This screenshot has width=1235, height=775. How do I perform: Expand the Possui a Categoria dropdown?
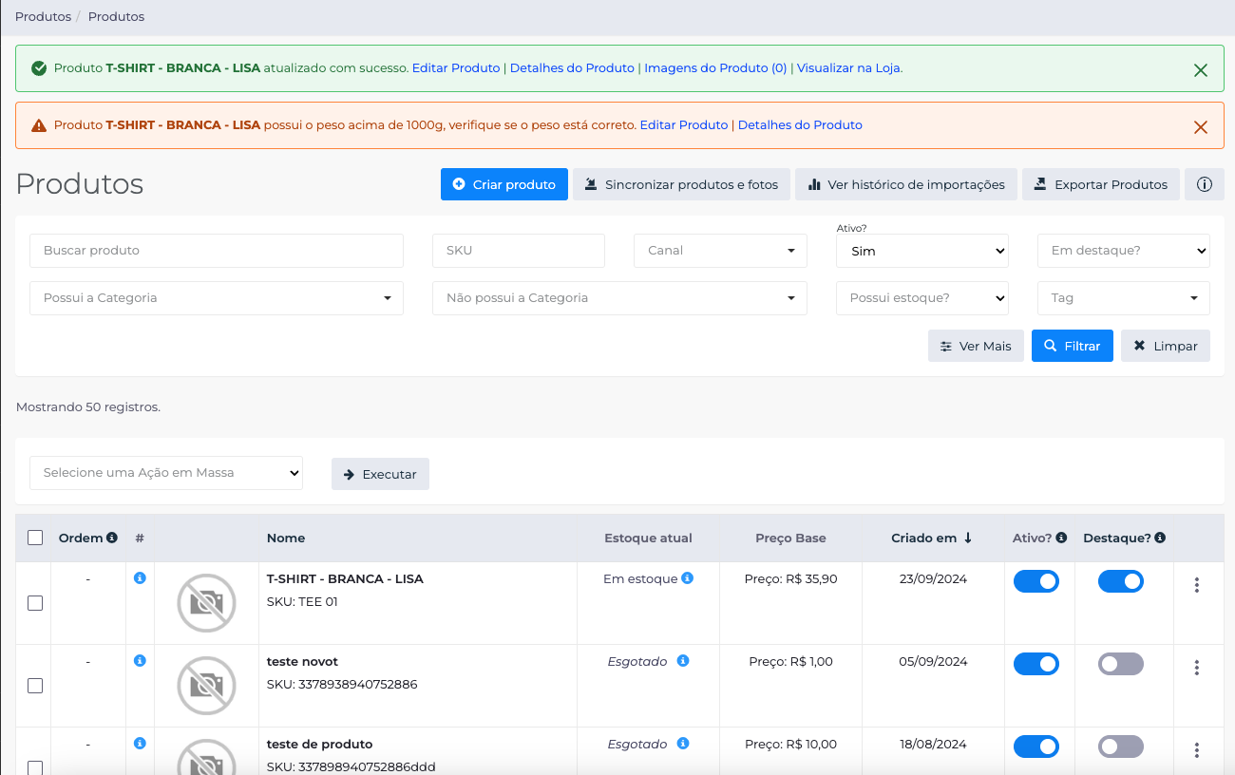click(217, 298)
